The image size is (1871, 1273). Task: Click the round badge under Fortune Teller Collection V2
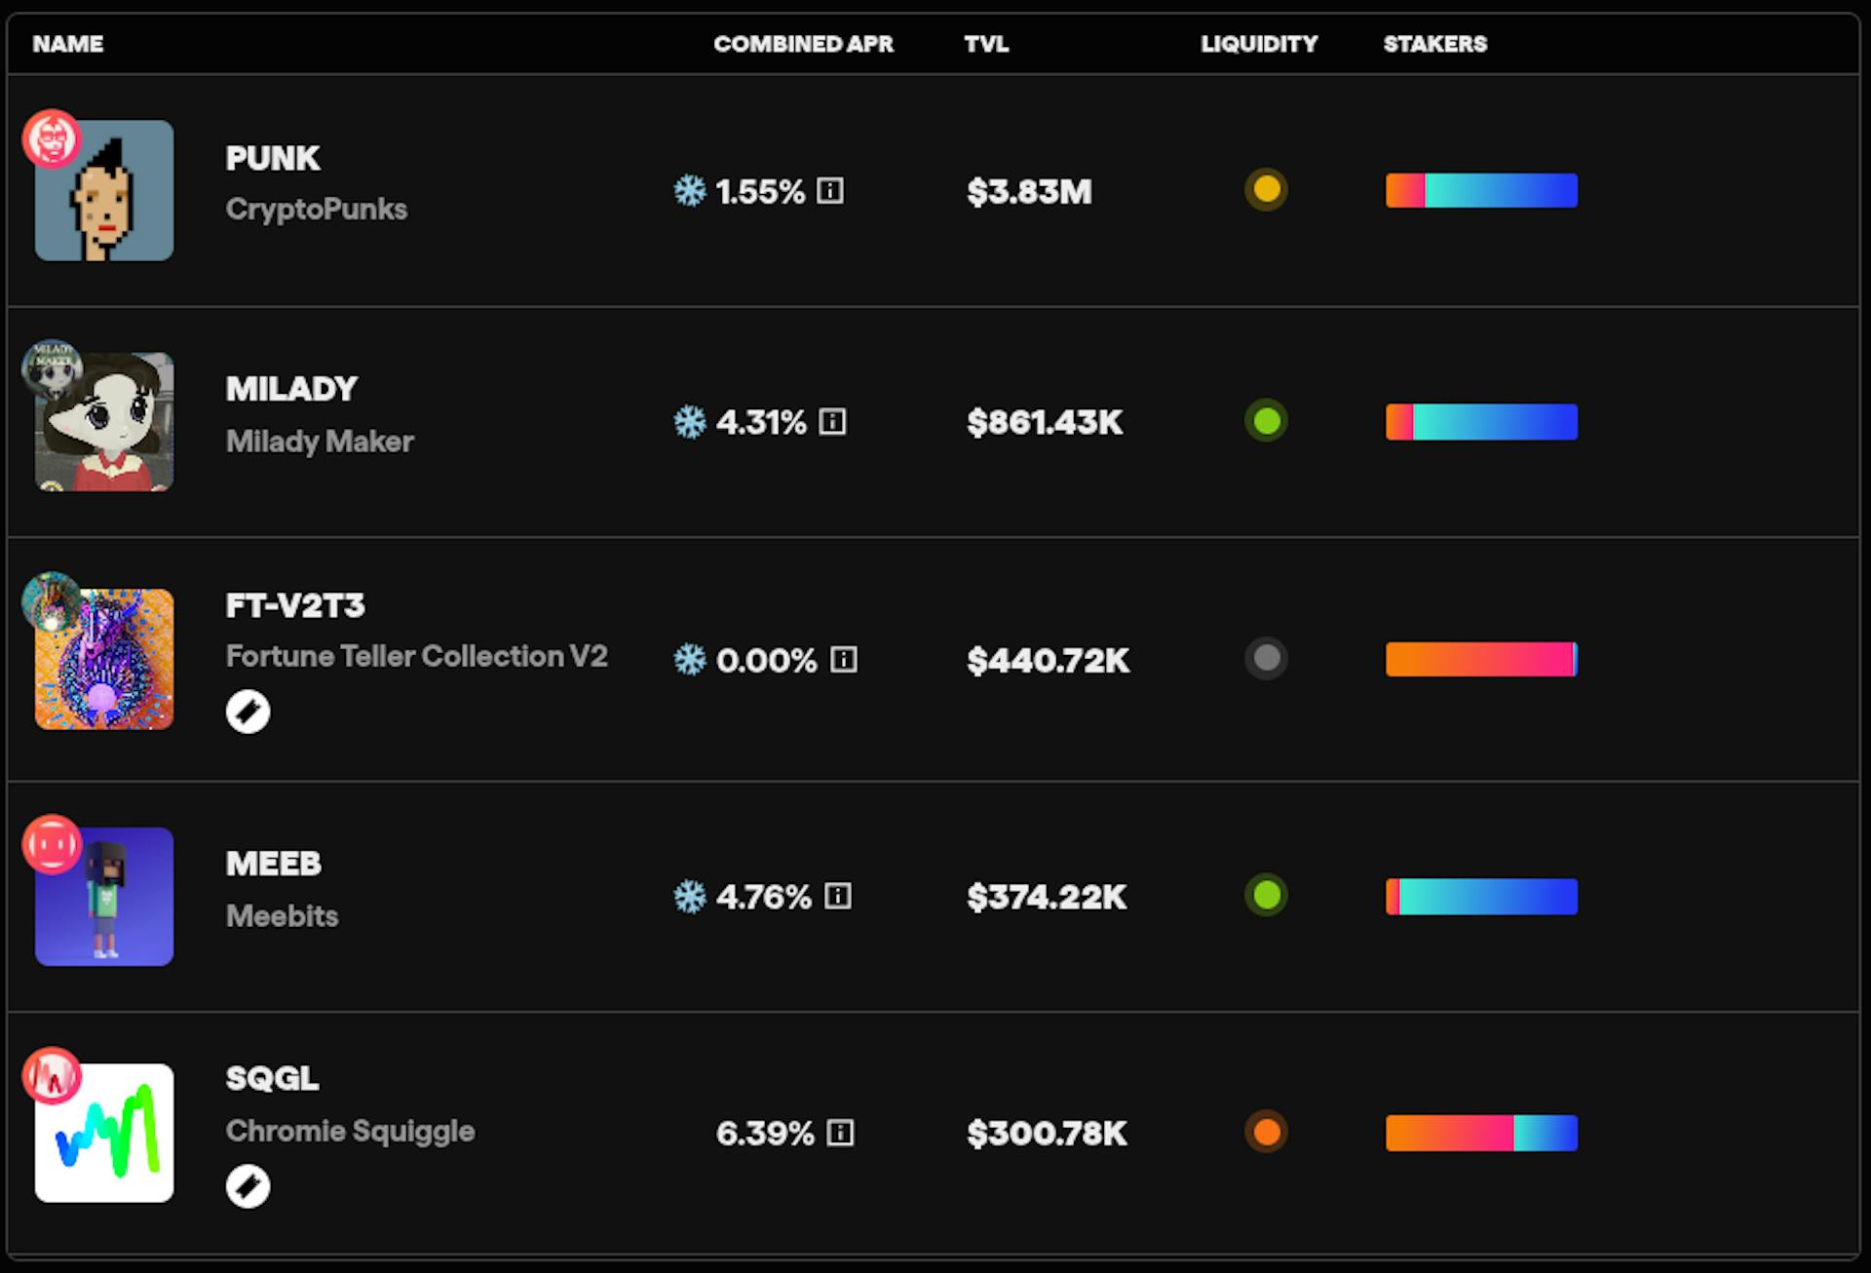pyautogui.click(x=248, y=712)
